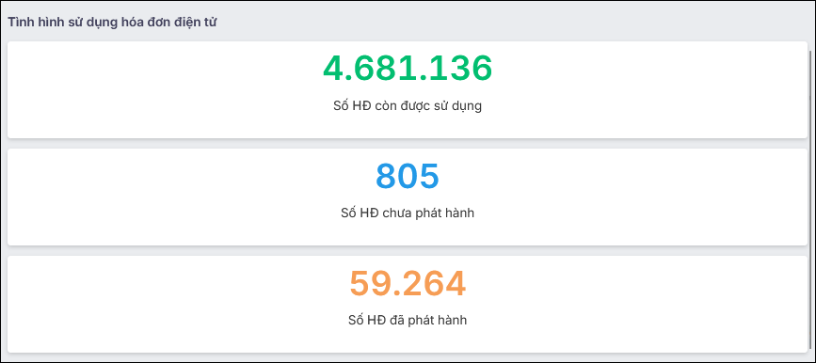Click 'Số HĐ' in the issued invoices label
The height and width of the screenshot is (363, 816).
pos(366,321)
